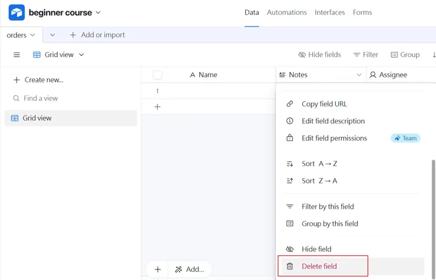Select Sort A → Z menu option
This screenshot has width=436, height=280.
coord(319,164)
